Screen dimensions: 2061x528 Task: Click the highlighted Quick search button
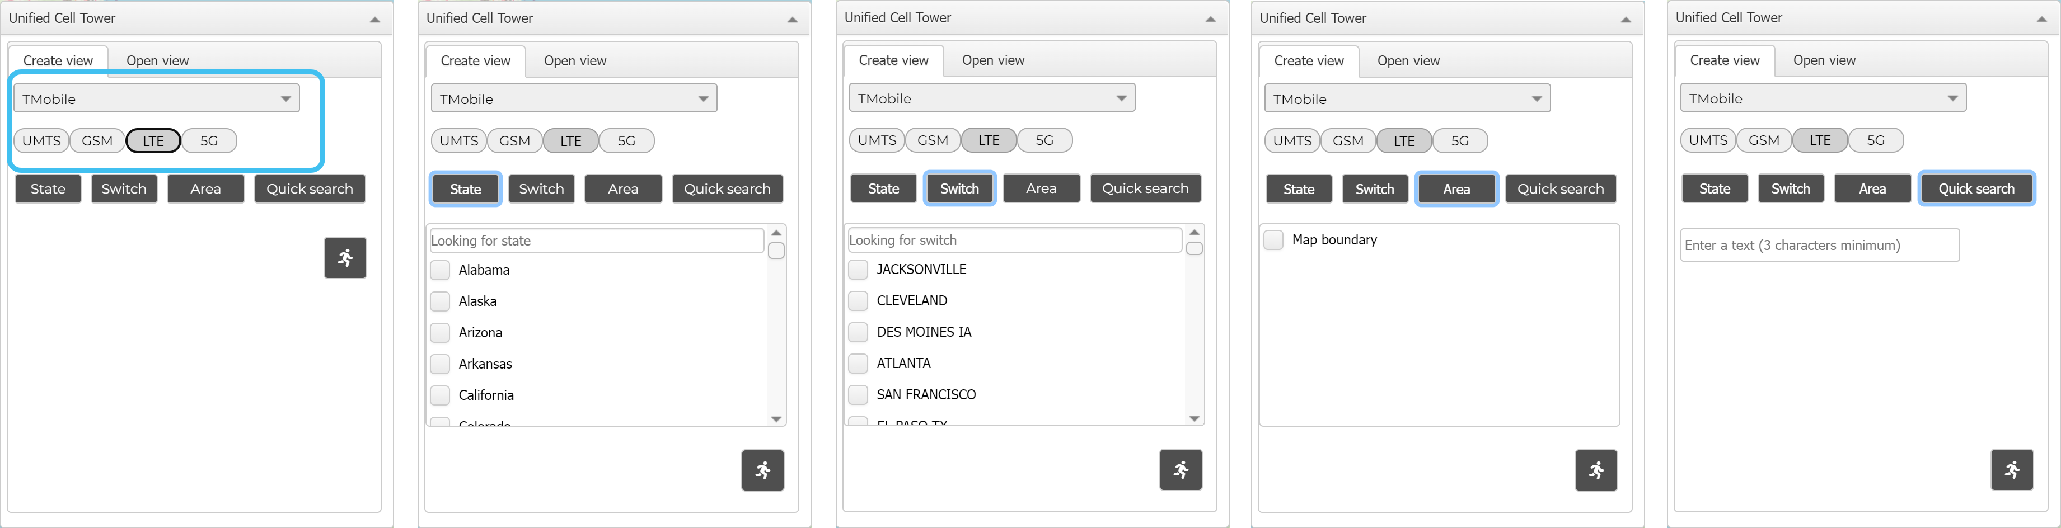tap(1975, 189)
